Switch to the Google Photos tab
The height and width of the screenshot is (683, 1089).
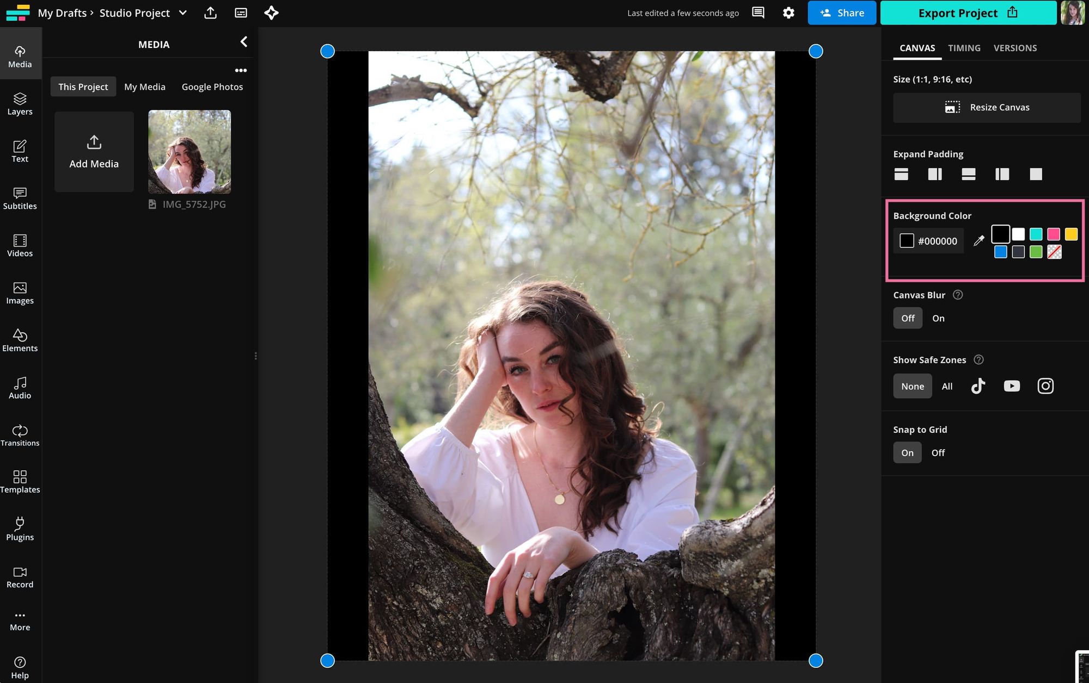212,87
